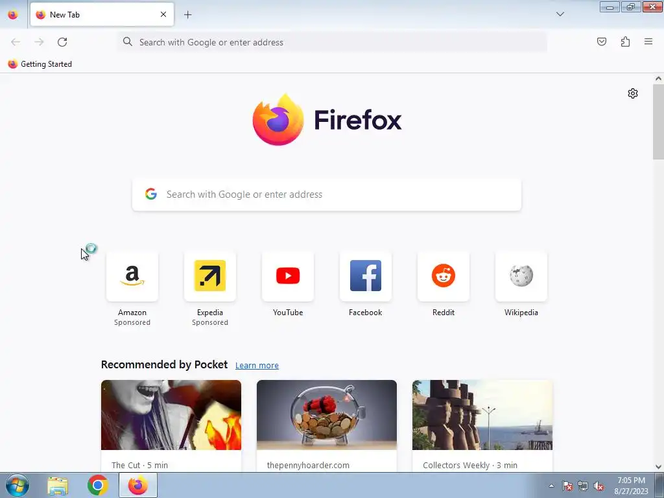
Task: Open the Firefox application menu
Action: click(648, 41)
